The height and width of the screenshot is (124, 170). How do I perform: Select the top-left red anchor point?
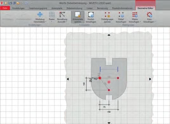(x=100, y=78)
